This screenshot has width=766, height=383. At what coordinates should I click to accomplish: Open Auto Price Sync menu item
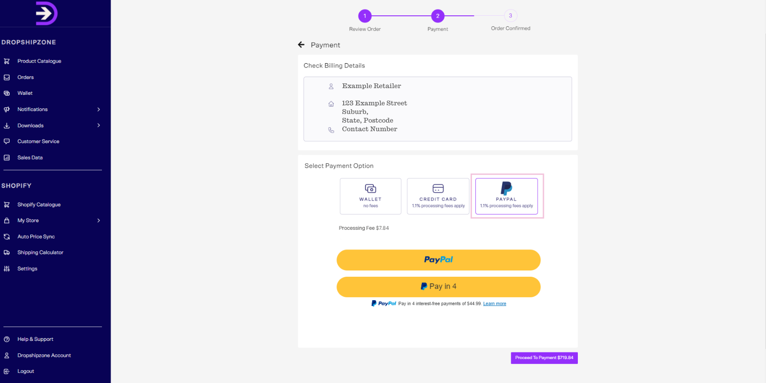click(x=36, y=237)
